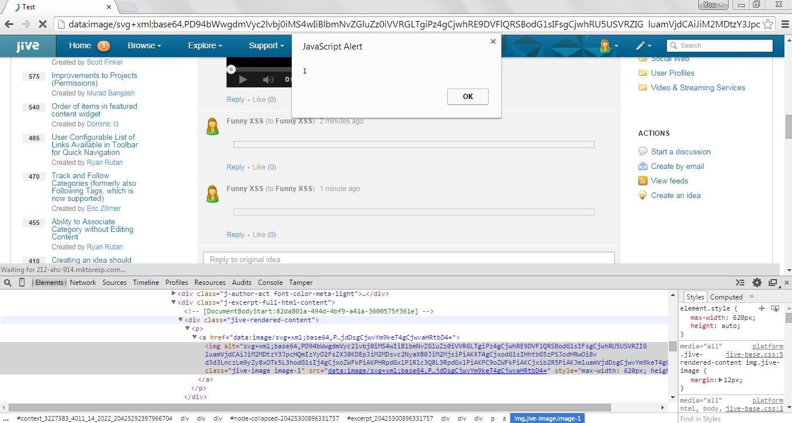This screenshot has width=792, height=423.
Task: Collapse the j-excerpt-full-html-content div node
Action: 174,302
